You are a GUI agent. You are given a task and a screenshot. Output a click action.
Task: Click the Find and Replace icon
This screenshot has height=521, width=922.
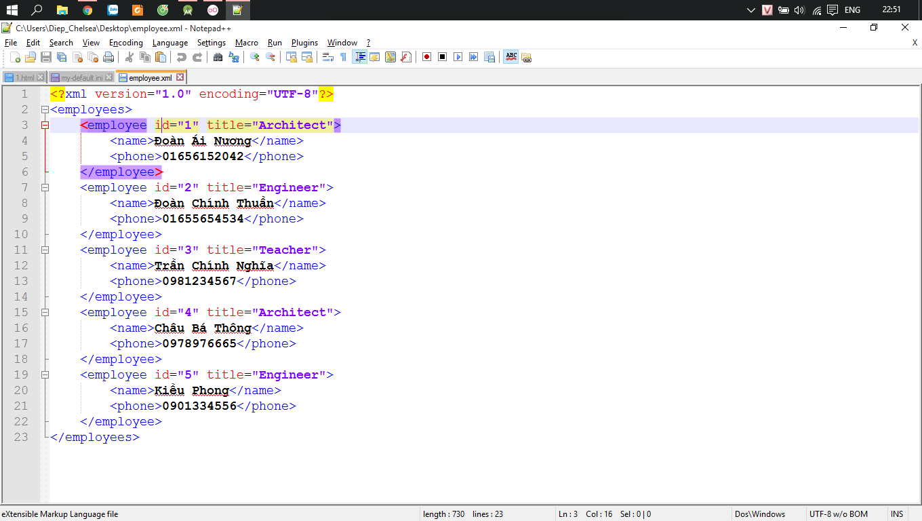[234, 58]
